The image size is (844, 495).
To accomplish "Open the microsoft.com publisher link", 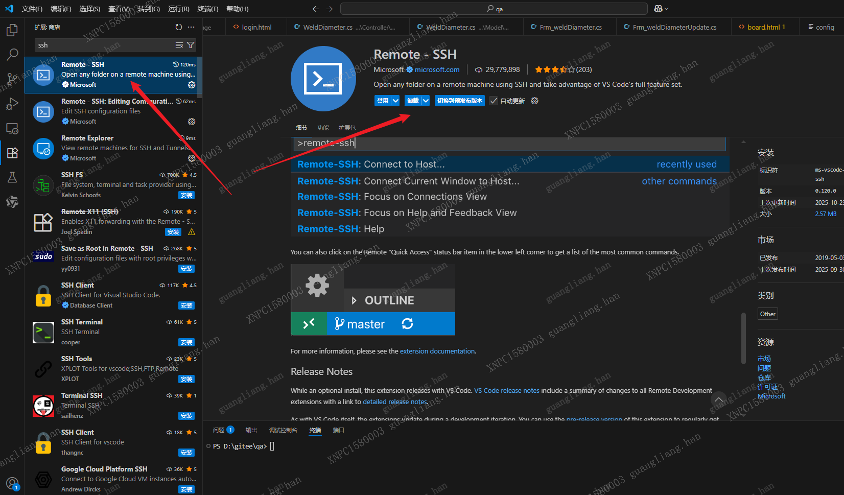I will pos(437,69).
